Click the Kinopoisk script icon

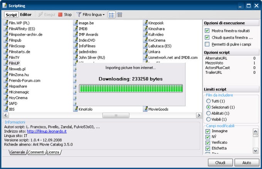(x=145, y=23)
